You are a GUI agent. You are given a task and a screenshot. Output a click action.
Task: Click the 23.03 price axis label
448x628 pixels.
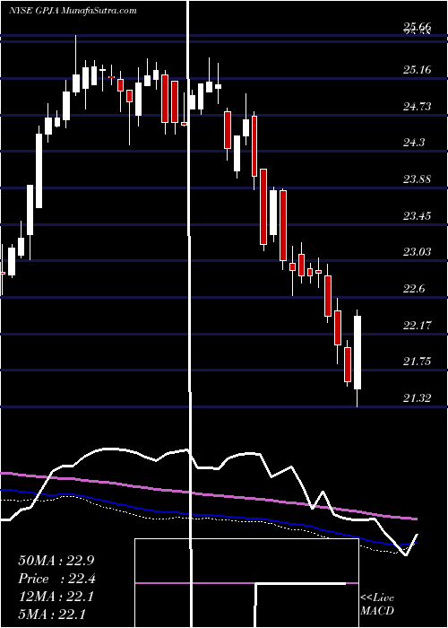point(417,252)
